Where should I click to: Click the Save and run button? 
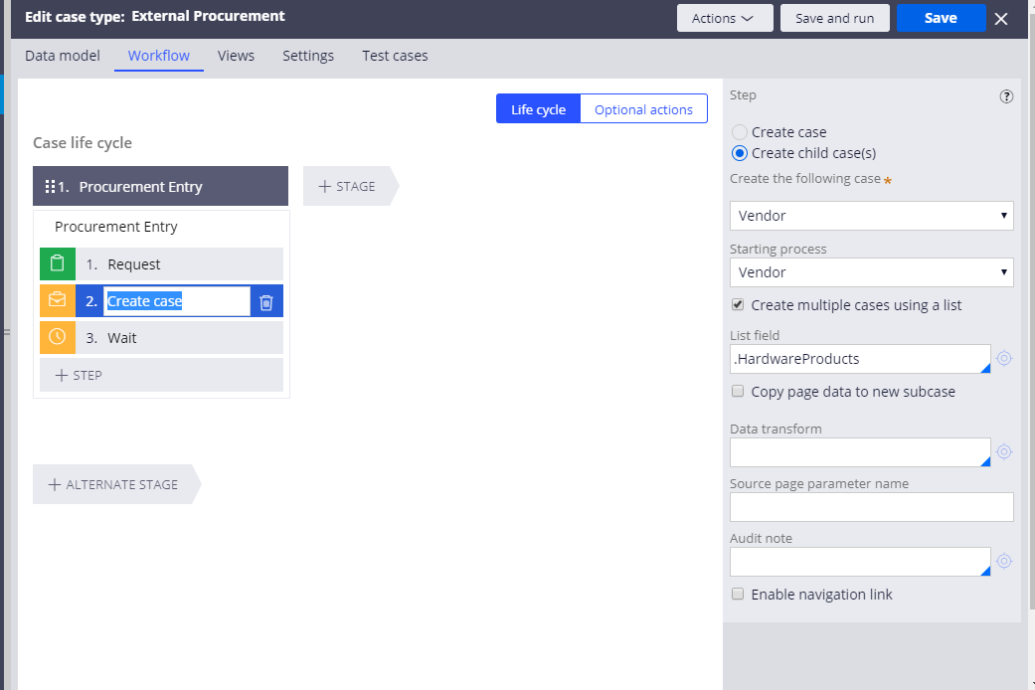point(834,18)
